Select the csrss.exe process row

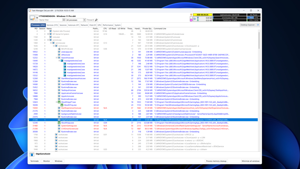(143, 37)
